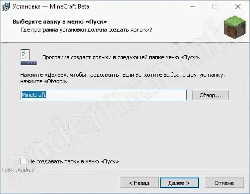Click the Start menu checklist icon
Viewport: 250px width, 194px height.
(29, 57)
